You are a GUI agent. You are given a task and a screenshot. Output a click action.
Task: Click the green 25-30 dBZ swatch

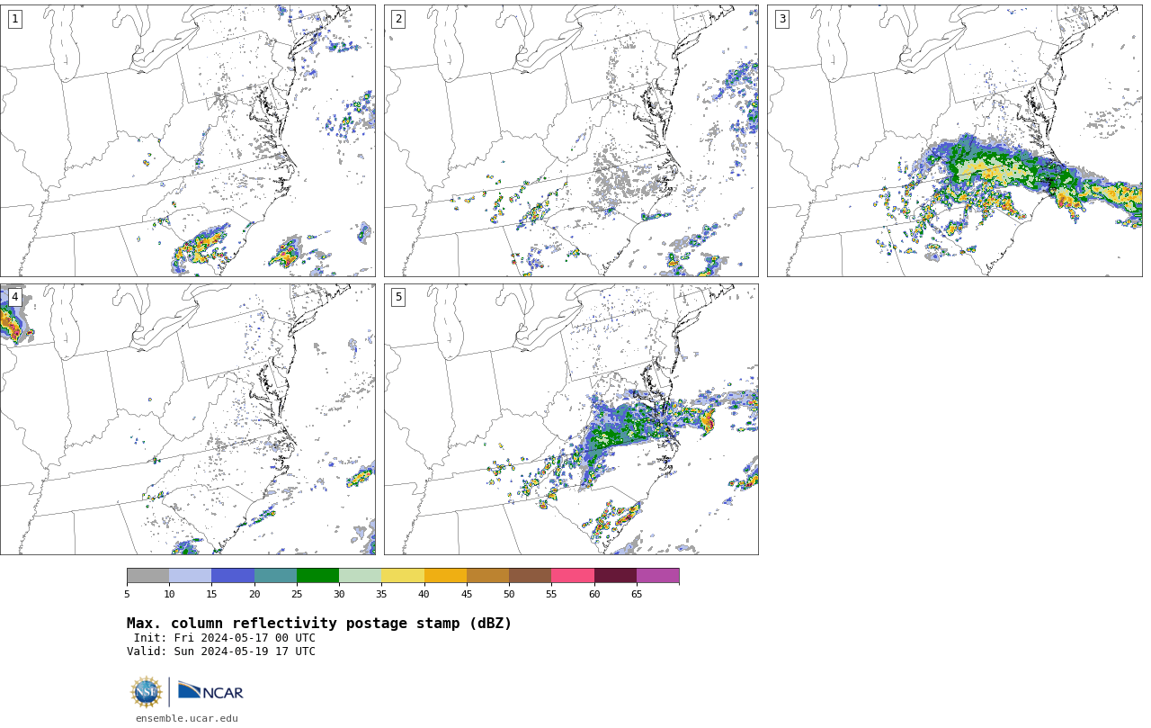tap(317, 576)
